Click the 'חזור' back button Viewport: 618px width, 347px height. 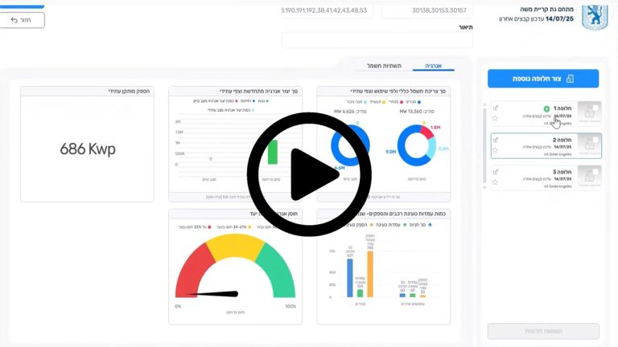(x=22, y=20)
